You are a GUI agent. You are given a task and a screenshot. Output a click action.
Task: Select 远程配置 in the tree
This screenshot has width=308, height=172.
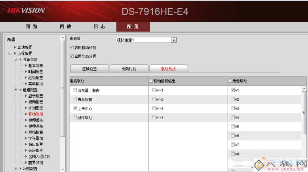[x=25, y=53]
